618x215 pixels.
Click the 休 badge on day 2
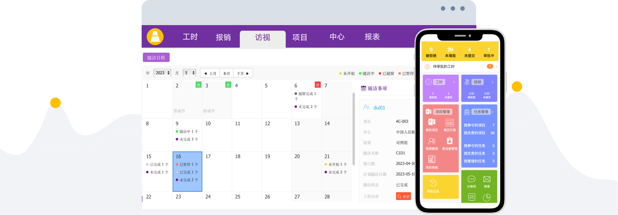click(199, 85)
